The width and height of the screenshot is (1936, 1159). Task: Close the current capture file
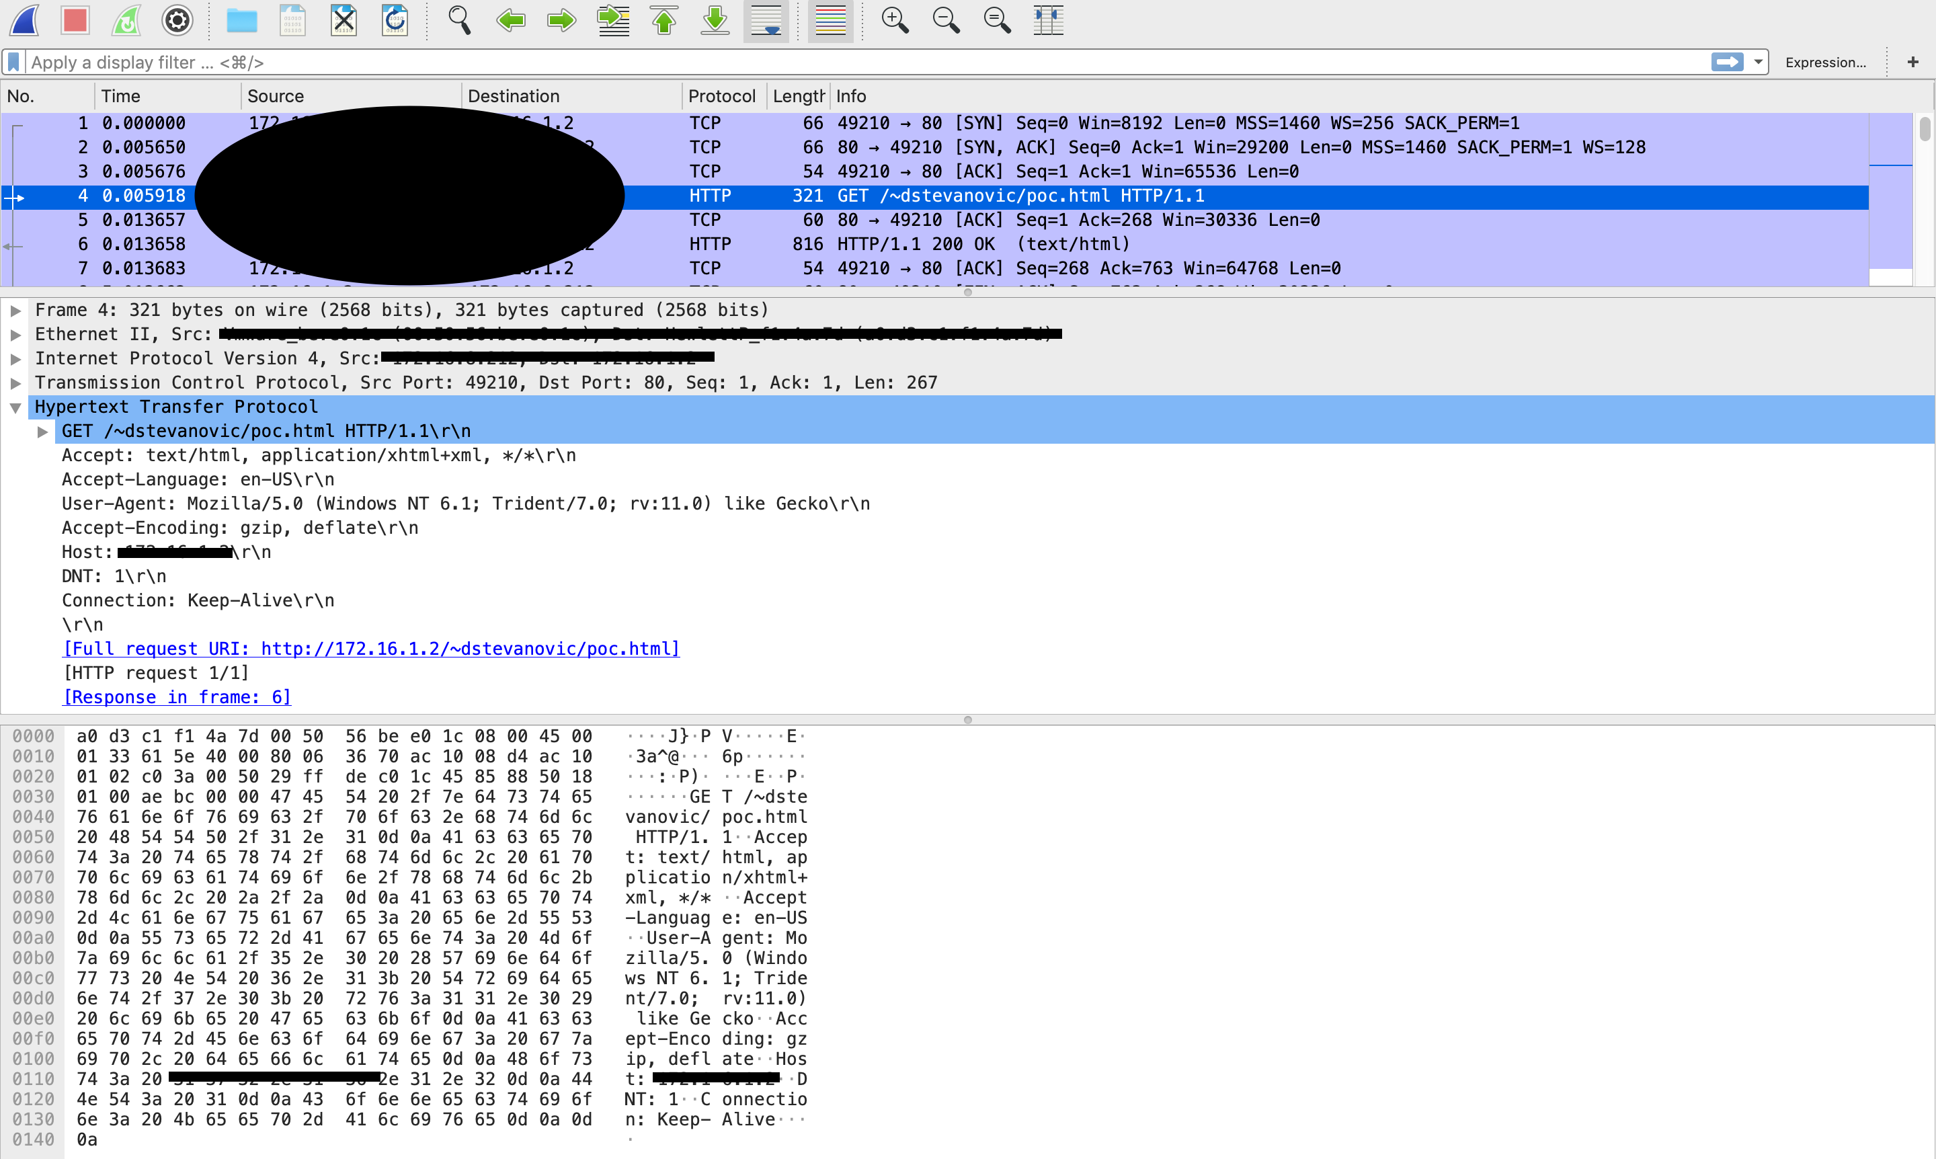pos(344,20)
